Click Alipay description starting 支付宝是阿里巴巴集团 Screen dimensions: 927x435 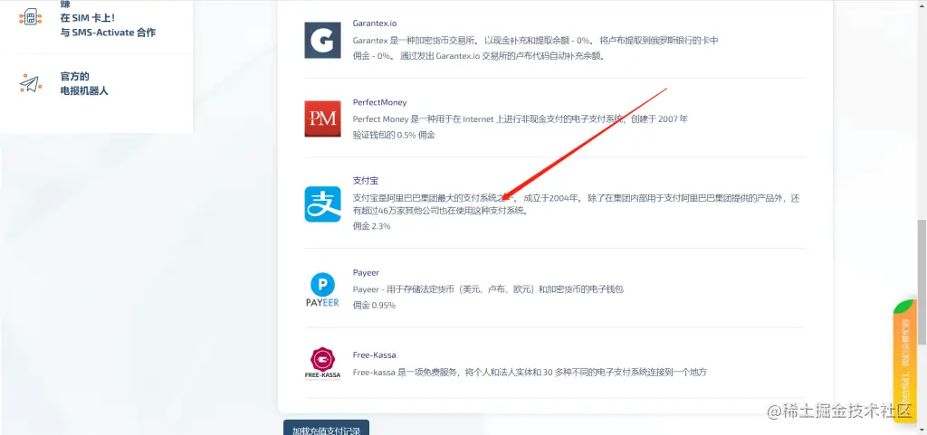tap(576, 204)
